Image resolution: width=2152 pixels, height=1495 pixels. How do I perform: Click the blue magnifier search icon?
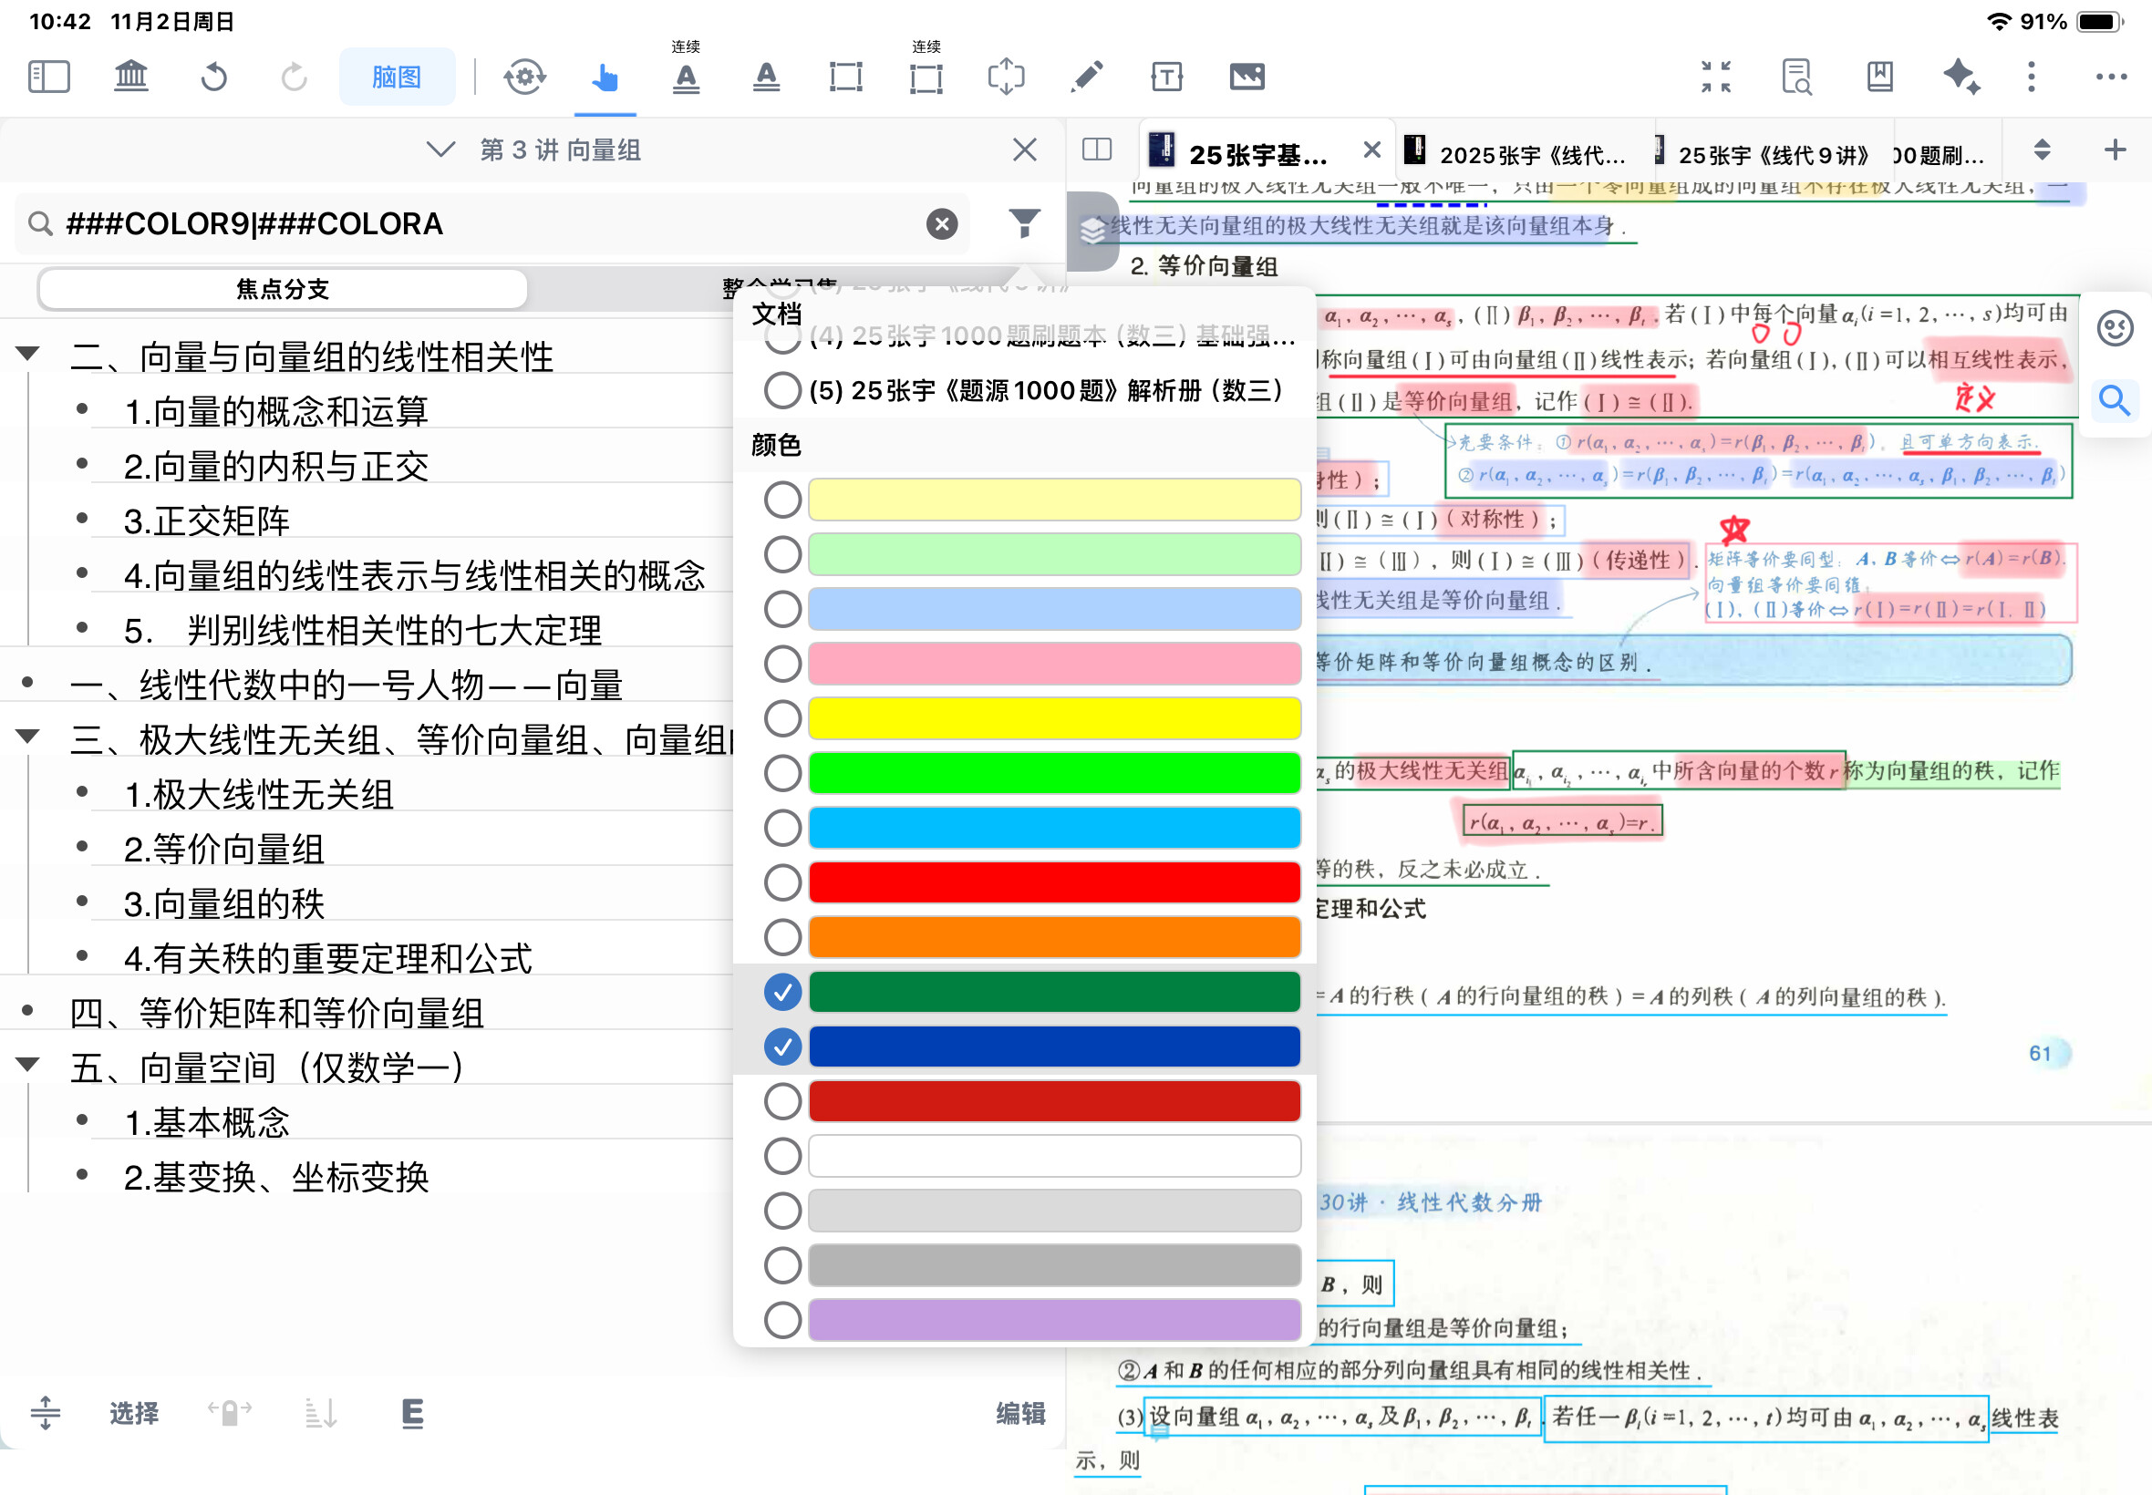(x=2114, y=401)
